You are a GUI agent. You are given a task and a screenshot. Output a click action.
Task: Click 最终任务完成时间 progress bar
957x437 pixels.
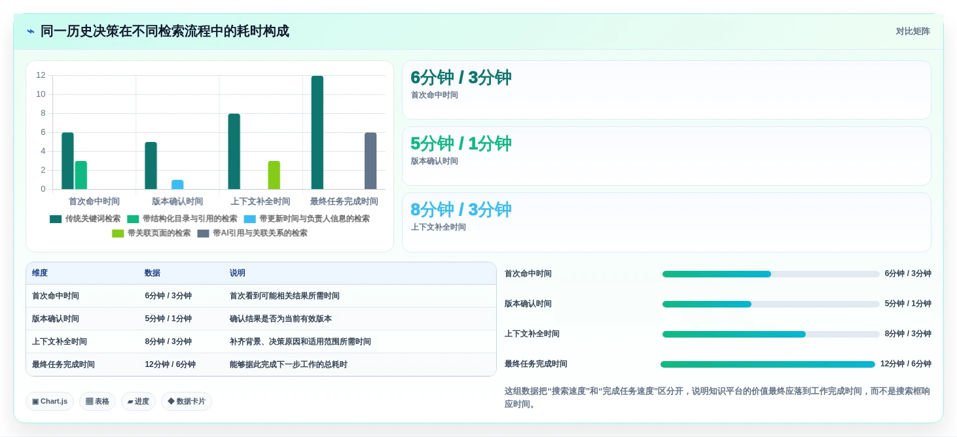click(x=768, y=364)
